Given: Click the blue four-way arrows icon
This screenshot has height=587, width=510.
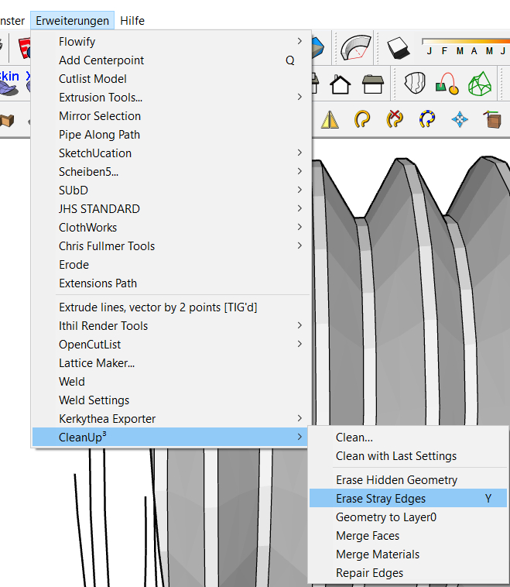Looking at the screenshot, I should point(460,119).
